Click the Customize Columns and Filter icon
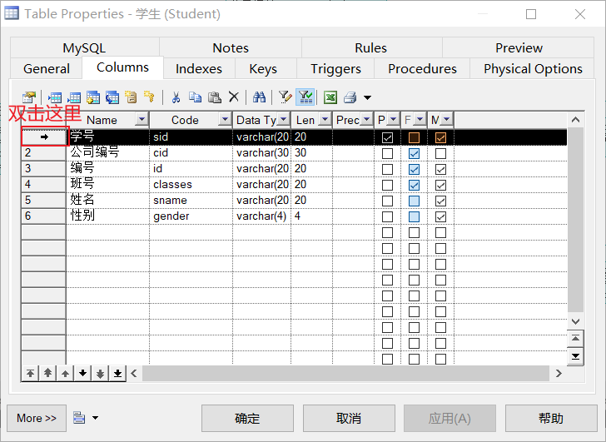 pos(286,97)
